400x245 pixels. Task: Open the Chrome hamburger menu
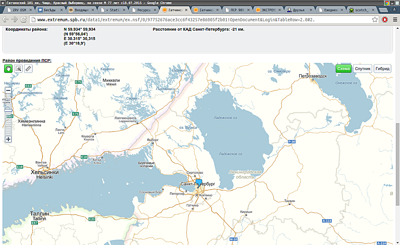click(395, 20)
